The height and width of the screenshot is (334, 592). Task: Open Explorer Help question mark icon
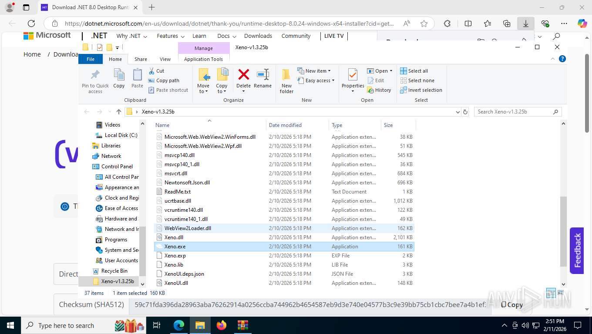tap(562, 59)
